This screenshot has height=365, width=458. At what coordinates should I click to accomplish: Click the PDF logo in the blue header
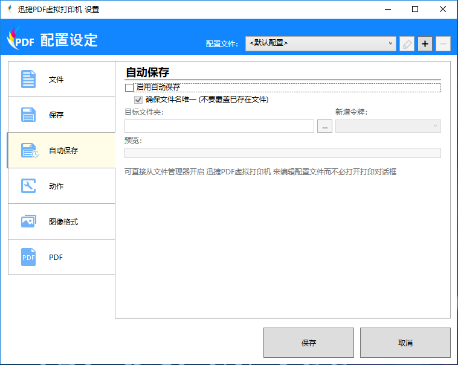tap(21, 38)
